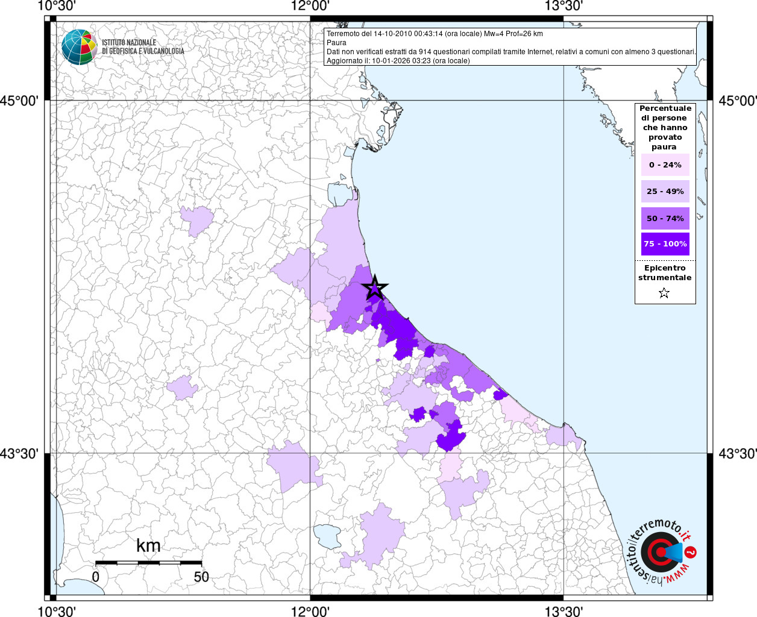This screenshot has height=617, width=757.
Task: Click the top 12°00' longitude label
Action: [x=310, y=6]
